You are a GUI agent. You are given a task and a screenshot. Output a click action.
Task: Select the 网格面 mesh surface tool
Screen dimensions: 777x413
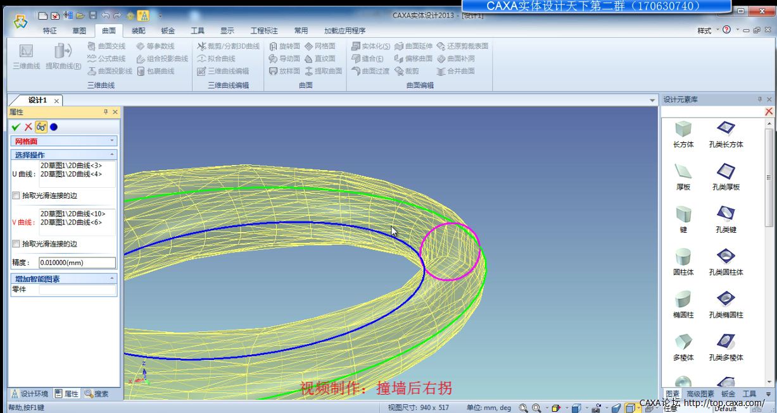click(x=320, y=46)
